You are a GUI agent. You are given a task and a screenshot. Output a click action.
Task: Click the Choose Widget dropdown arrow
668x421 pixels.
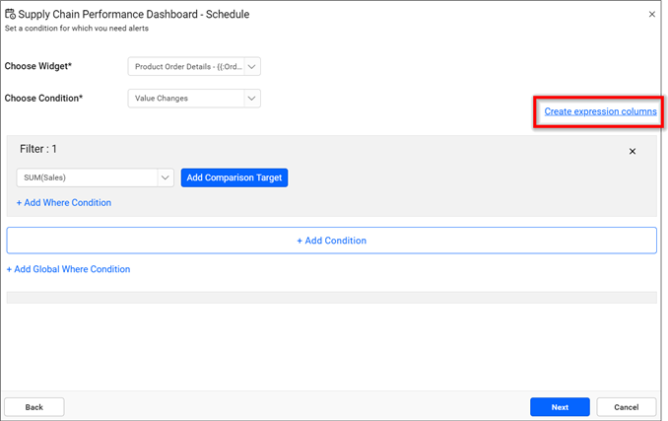[x=252, y=67]
